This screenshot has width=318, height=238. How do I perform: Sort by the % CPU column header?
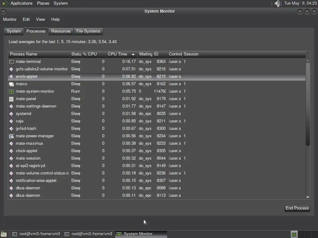point(93,54)
